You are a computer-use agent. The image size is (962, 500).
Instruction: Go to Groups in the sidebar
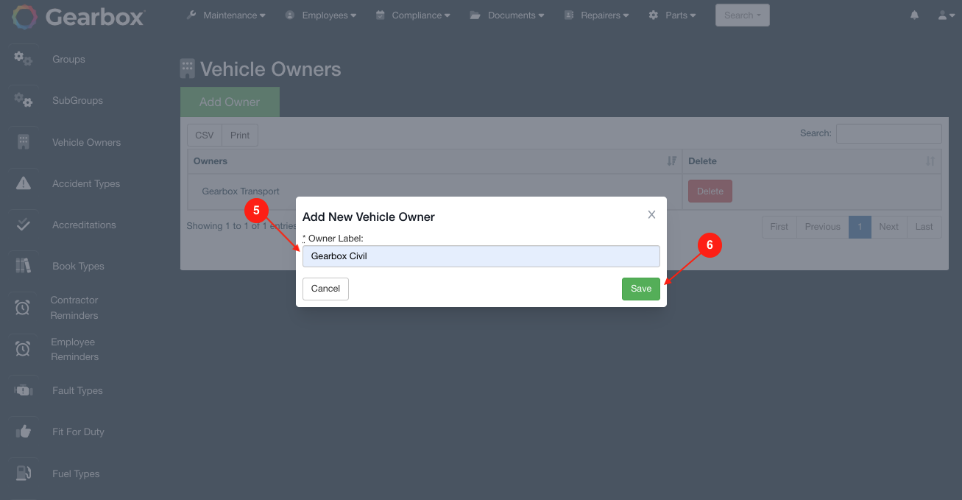[68, 59]
